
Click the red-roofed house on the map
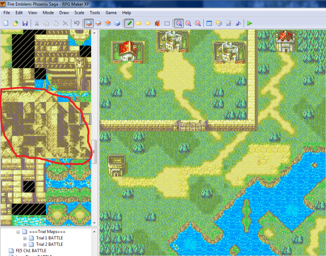[x=128, y=52]
